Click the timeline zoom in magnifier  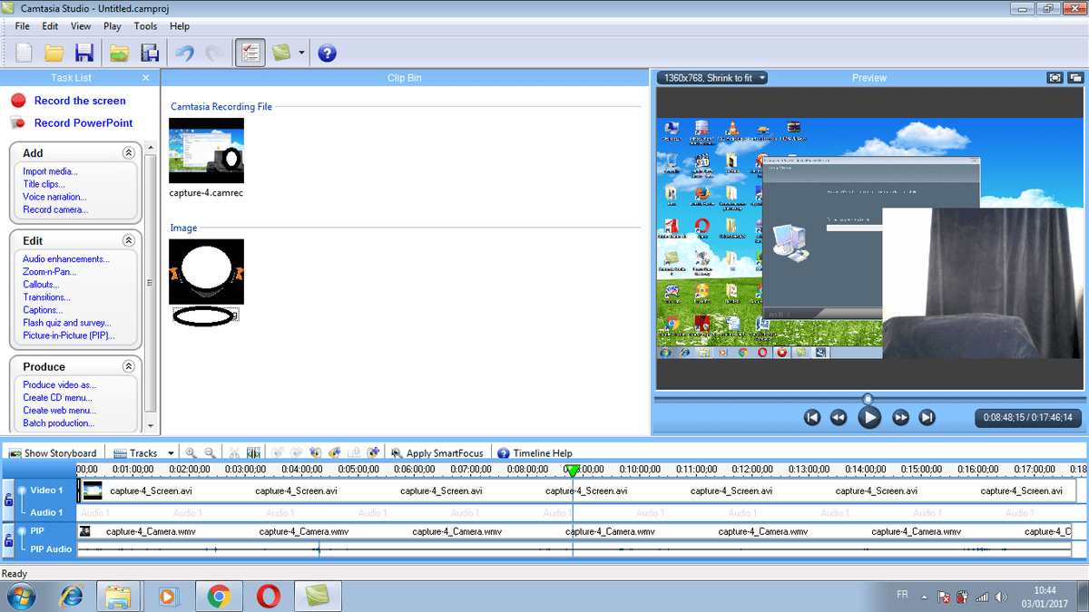191,452
